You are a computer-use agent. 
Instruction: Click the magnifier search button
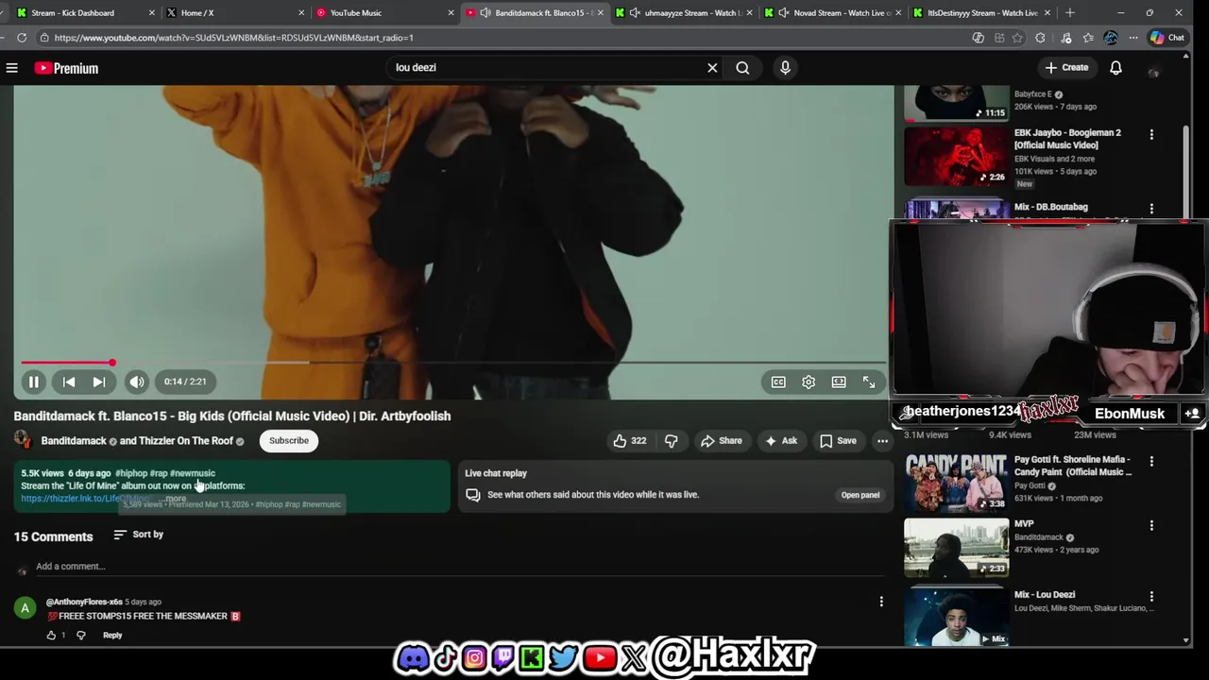(x=742, y=68)
